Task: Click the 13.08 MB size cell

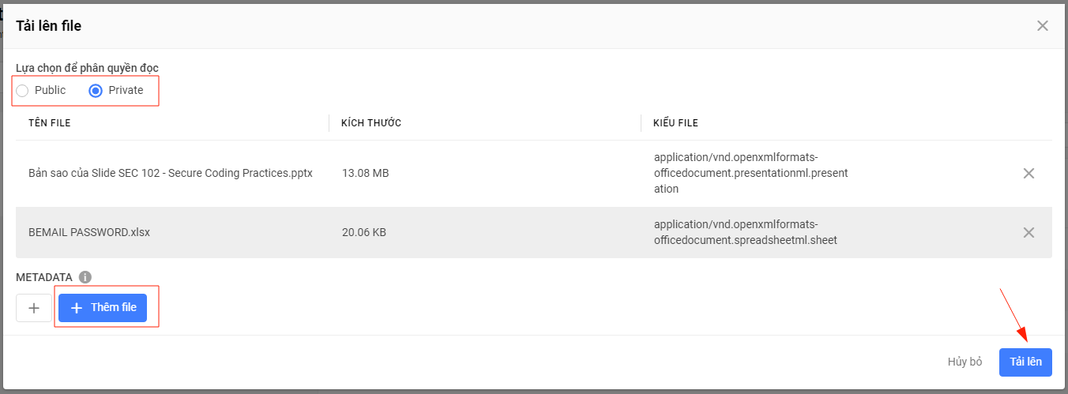Action: point(365,173)
